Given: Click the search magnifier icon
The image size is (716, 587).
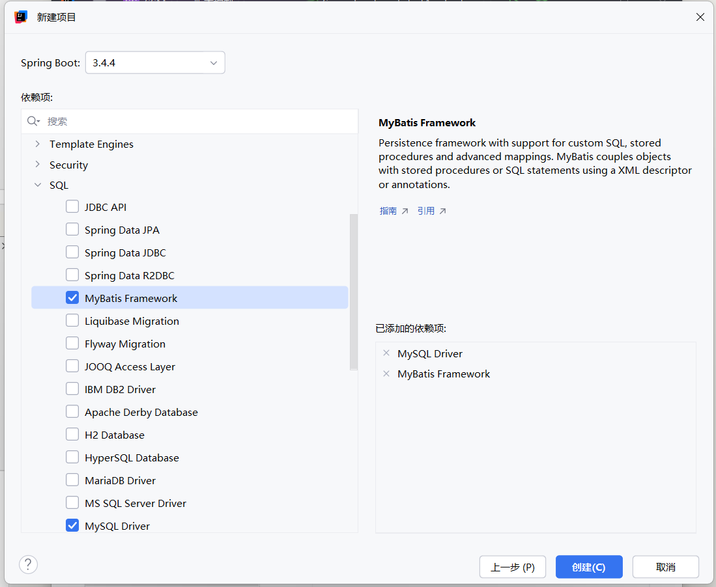Looking at the screenshot, I should [33, 122].
